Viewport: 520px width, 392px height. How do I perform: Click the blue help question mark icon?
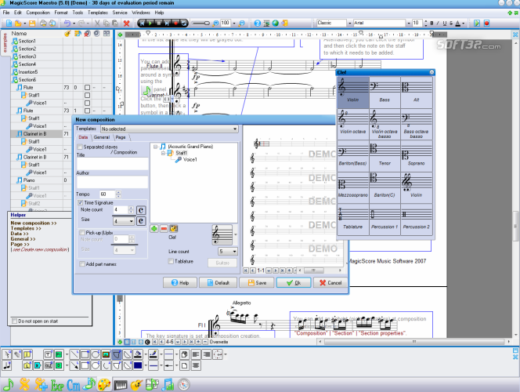pos(258,23)
